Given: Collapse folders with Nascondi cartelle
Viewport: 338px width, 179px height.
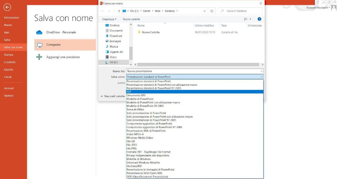Looking at the screenshot, I should pos(112,96).
